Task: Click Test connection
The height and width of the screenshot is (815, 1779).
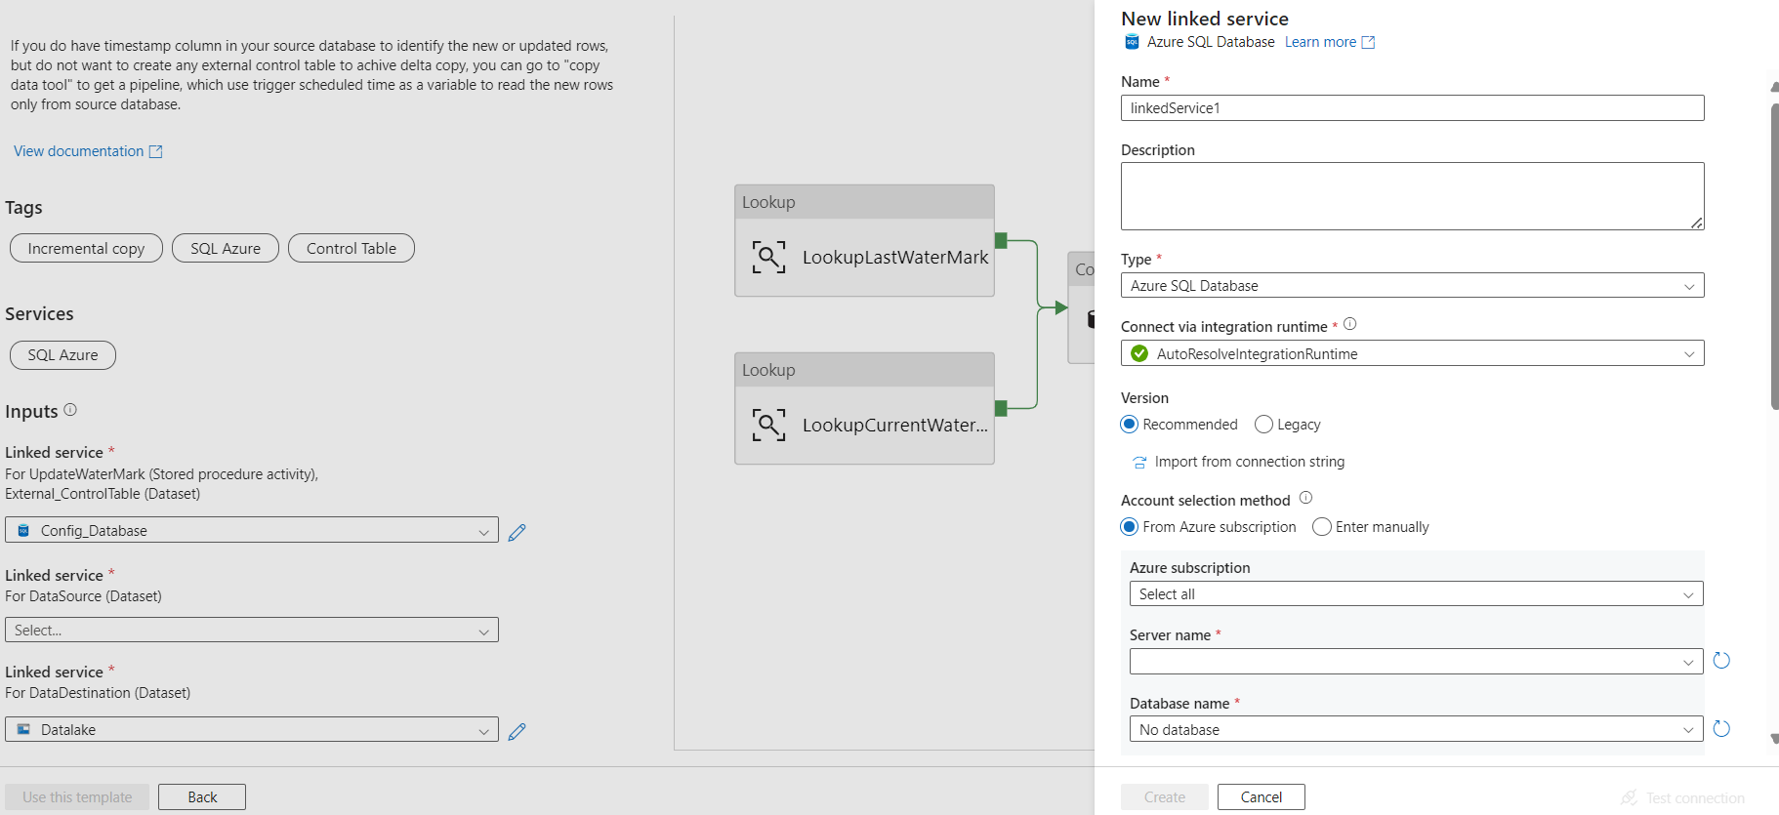Action: [1683, 797]
